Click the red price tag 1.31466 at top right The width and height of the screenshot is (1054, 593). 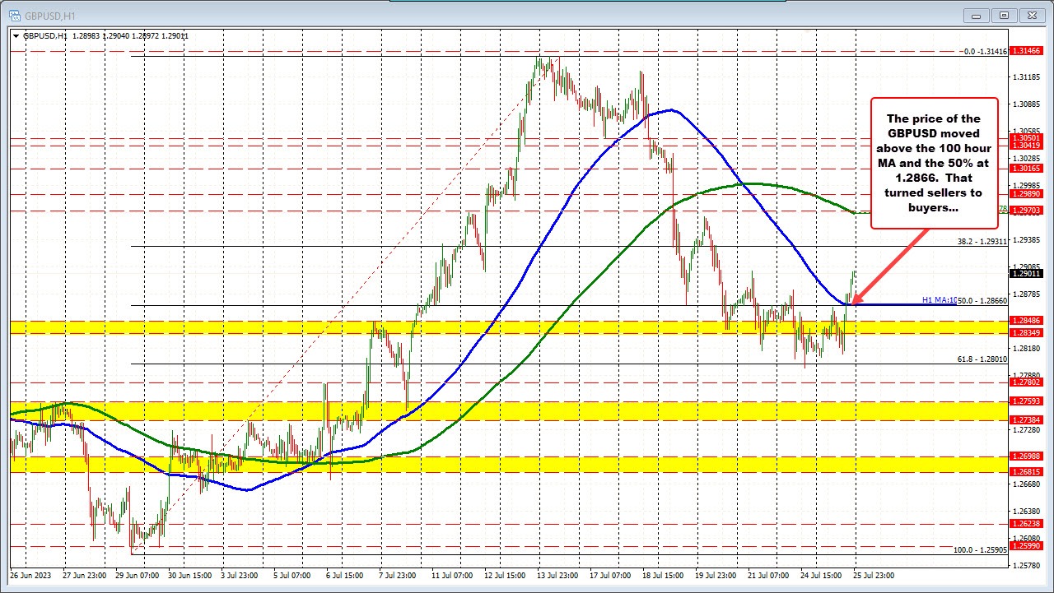[x=1028, y=50]
